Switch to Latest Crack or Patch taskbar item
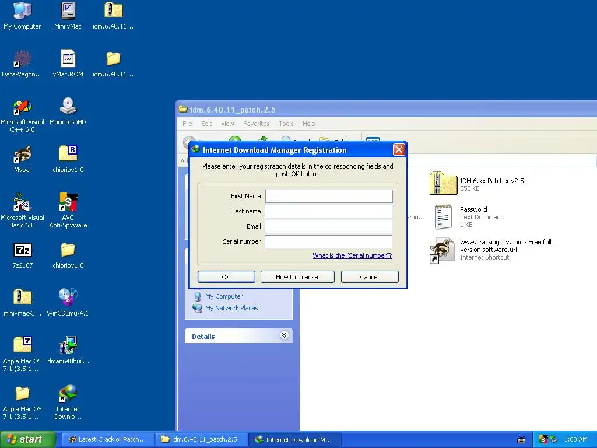Viewport: 597px width, 448px height. tap(108, 439)
